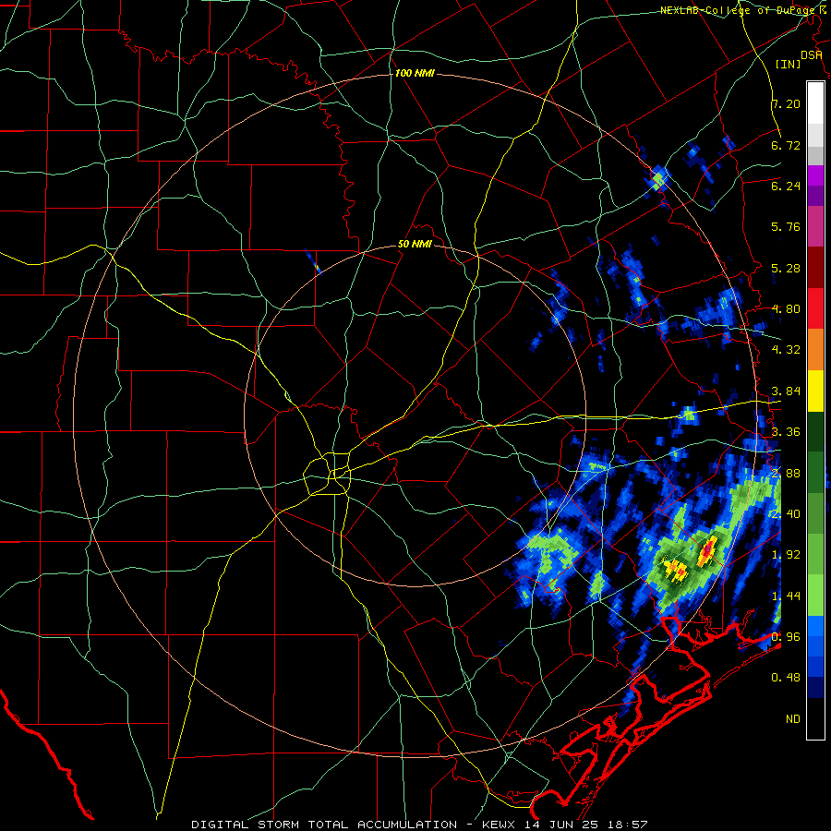Click the purple legend swatch
Screen dimensions: 831x831
pos(815,196)
